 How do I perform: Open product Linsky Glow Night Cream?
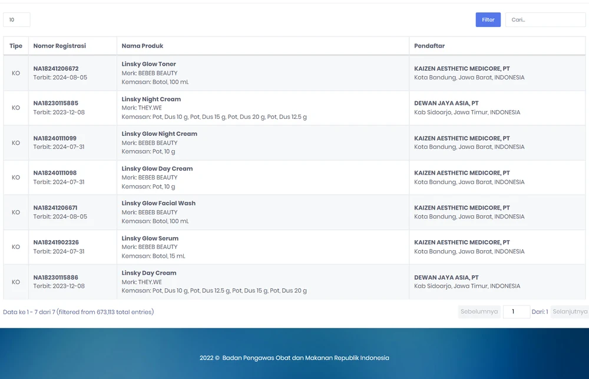(159, 134)
